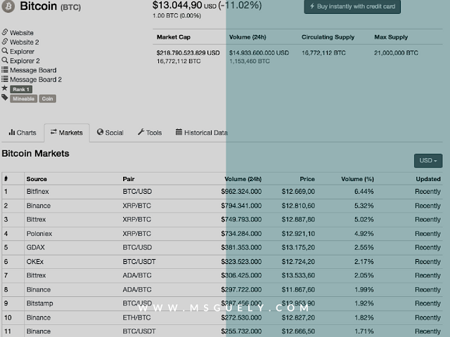Viewport: 450px width, 337px height.
Task: Sort table by Pair column header
Action: click(x=129, y=179)
